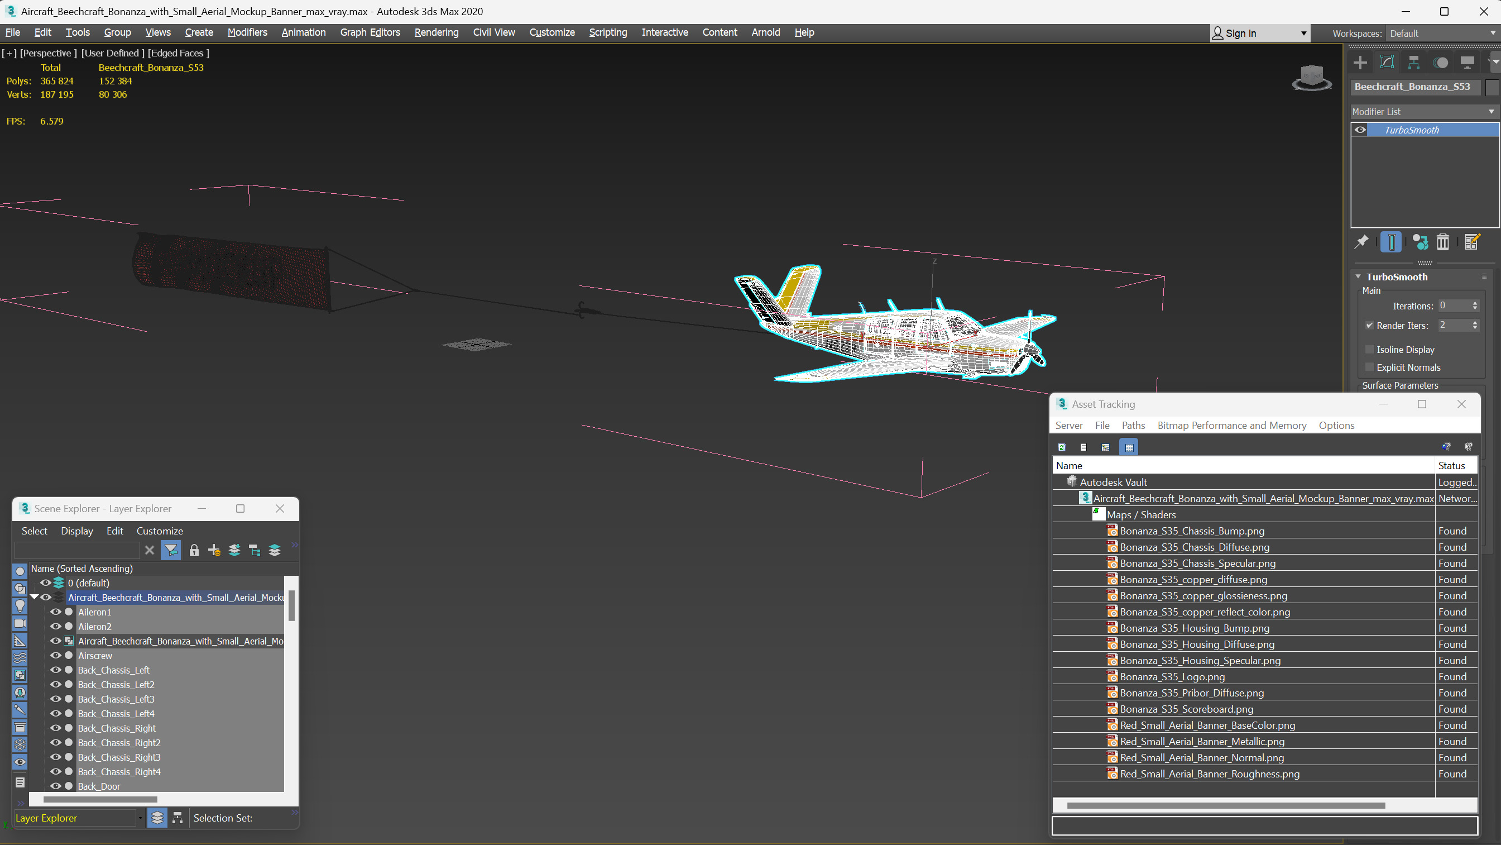Image resolution: width=1501 pixels, height=845 pixels.
Task: Hide the Airscrew object
Action: [x=55, y=656]
